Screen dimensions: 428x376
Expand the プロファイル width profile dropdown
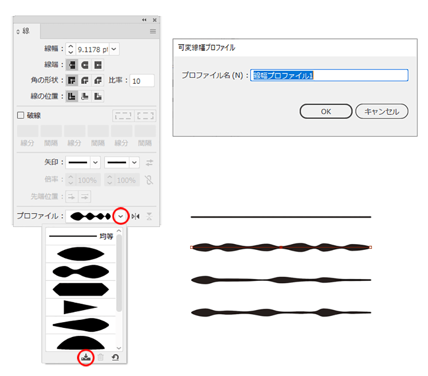tap(120, 216)
